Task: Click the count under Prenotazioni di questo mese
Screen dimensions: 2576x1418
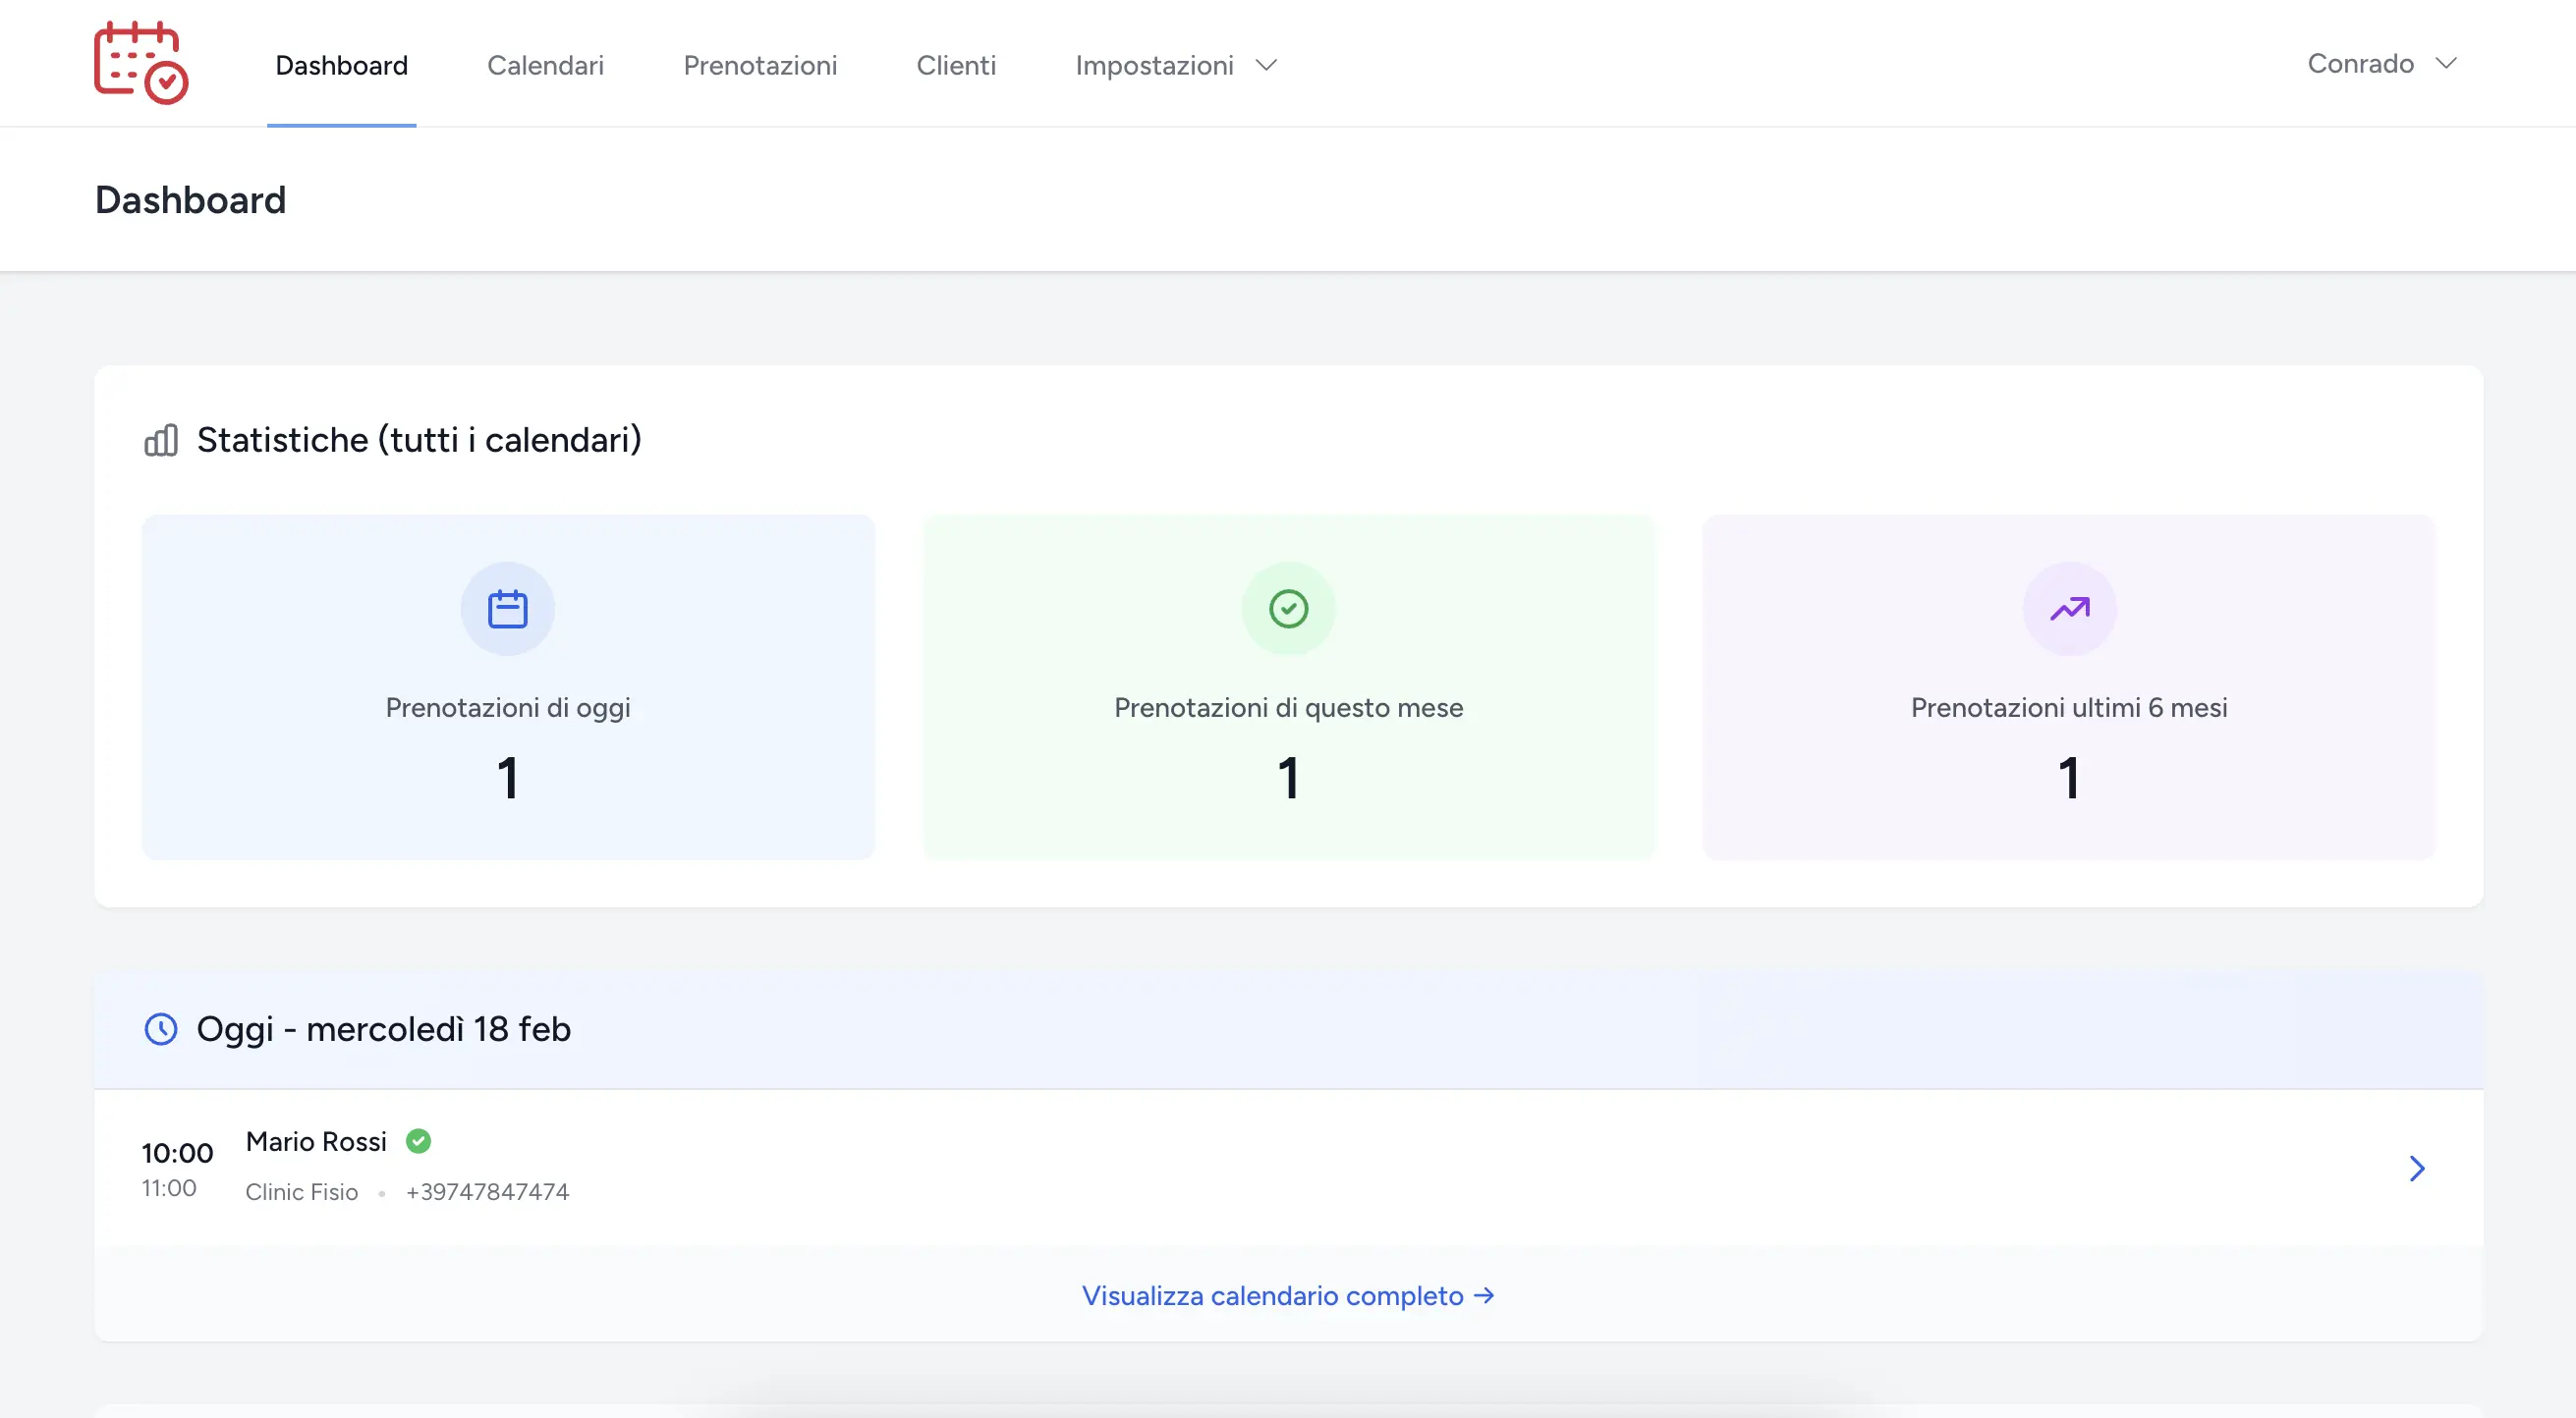Action: pos(1288,779)
